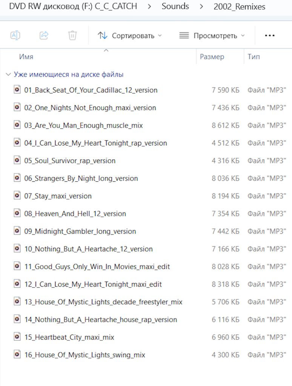The image size is (292, 386).
Task: Click MP3 icon of 16_House_Of_Mystic_Lights_swing_mix
Action: click(x=17, y=354)
